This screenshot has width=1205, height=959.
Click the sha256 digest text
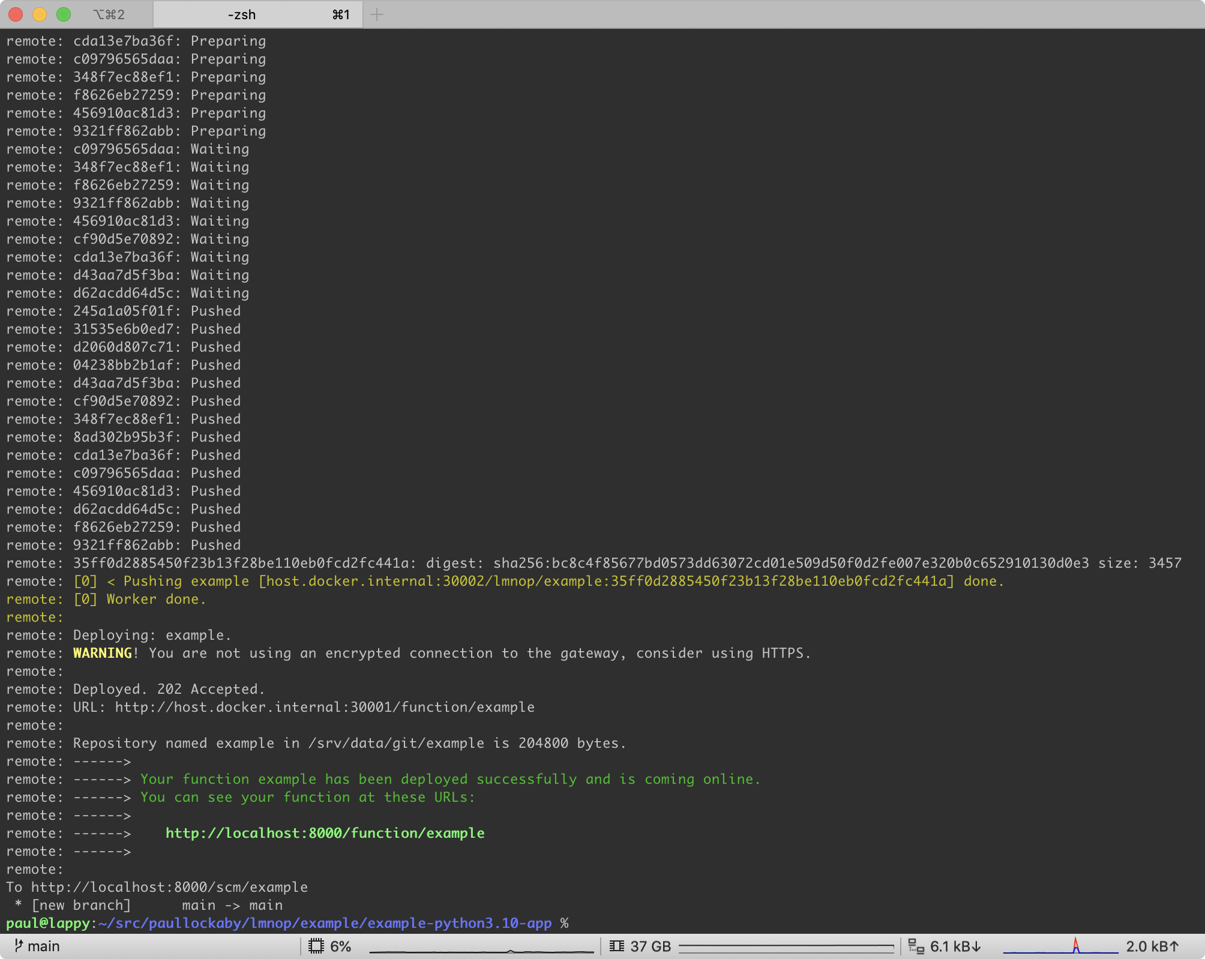pos(791,563)
